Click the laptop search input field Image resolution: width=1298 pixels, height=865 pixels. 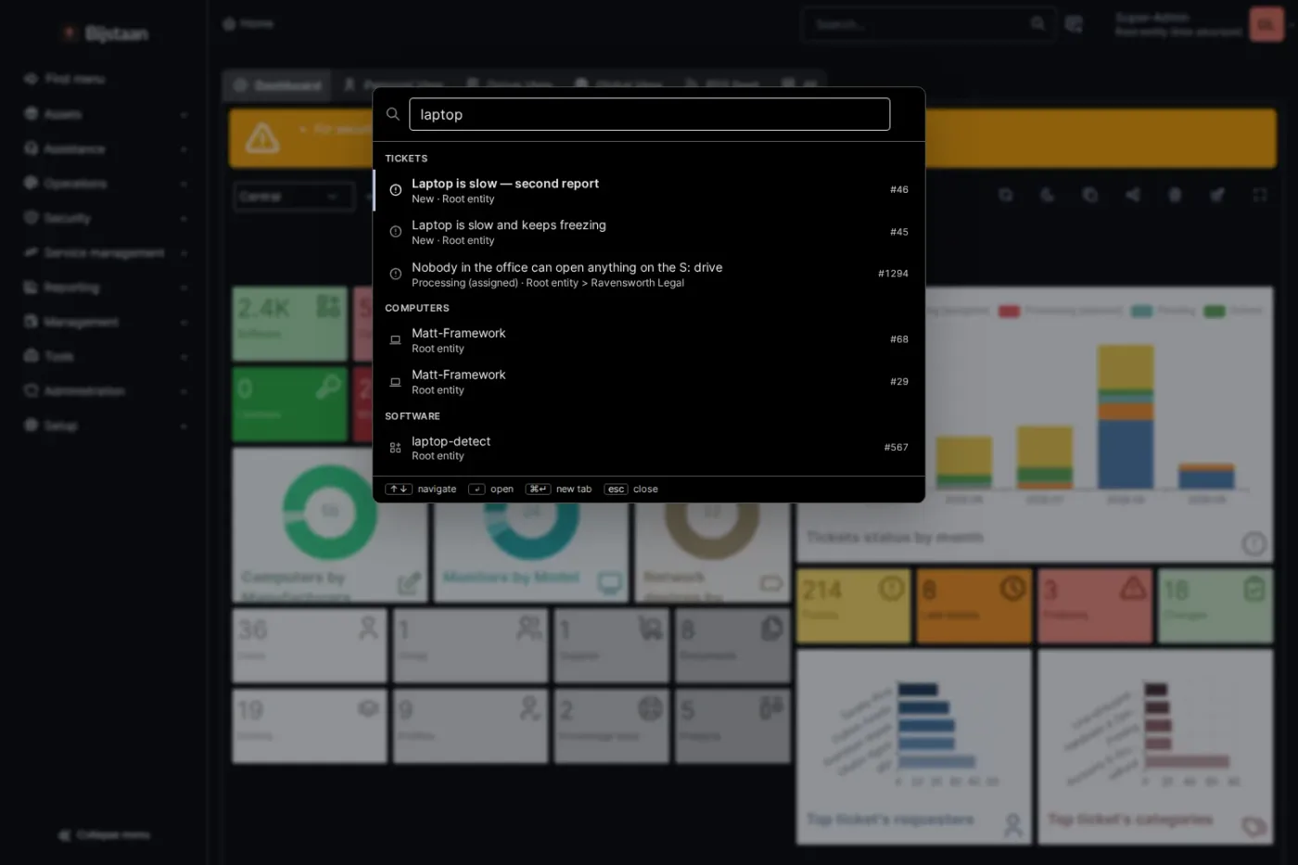(x=649, y=114)
